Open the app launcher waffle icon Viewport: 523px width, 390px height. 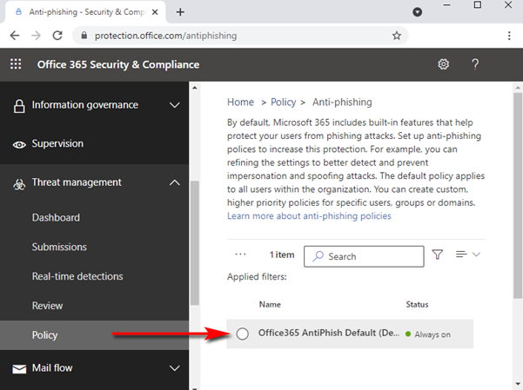(16, 64)
